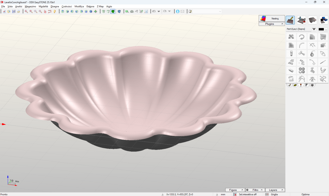Open the layer selector triangle dropdown
329x196 pixels.
tap(314, 29)
